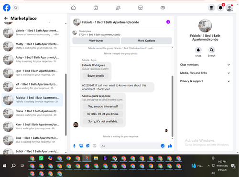Open File Explorer from the taskbar

click(x=96, y=158)
